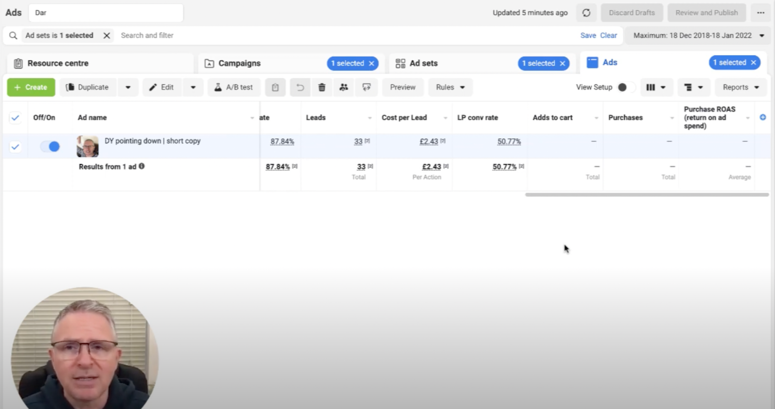Click the refresh data icon
775x409 pixels.
[x=586, y=13]
